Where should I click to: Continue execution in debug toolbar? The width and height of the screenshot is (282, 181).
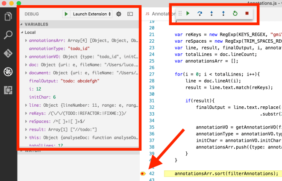(188, 13)
